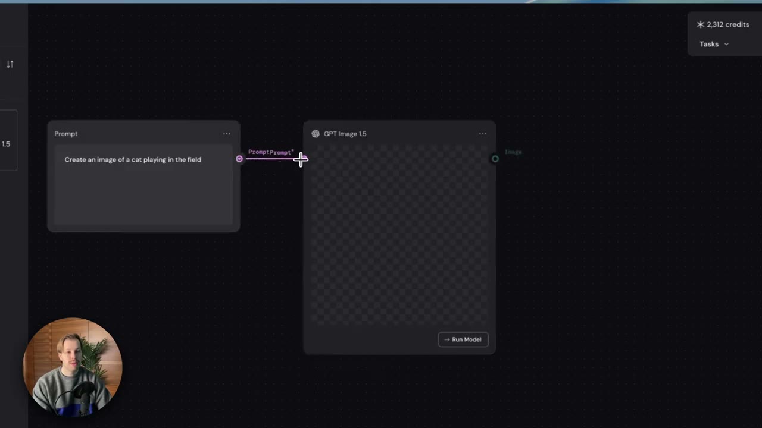Screen dimensions: 762x428
Task: Select the 1.5 item in left panel
Action: tap(6, 144)
